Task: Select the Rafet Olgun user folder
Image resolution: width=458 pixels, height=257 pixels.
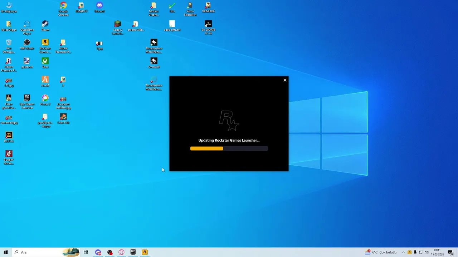Action: (9, 26)
